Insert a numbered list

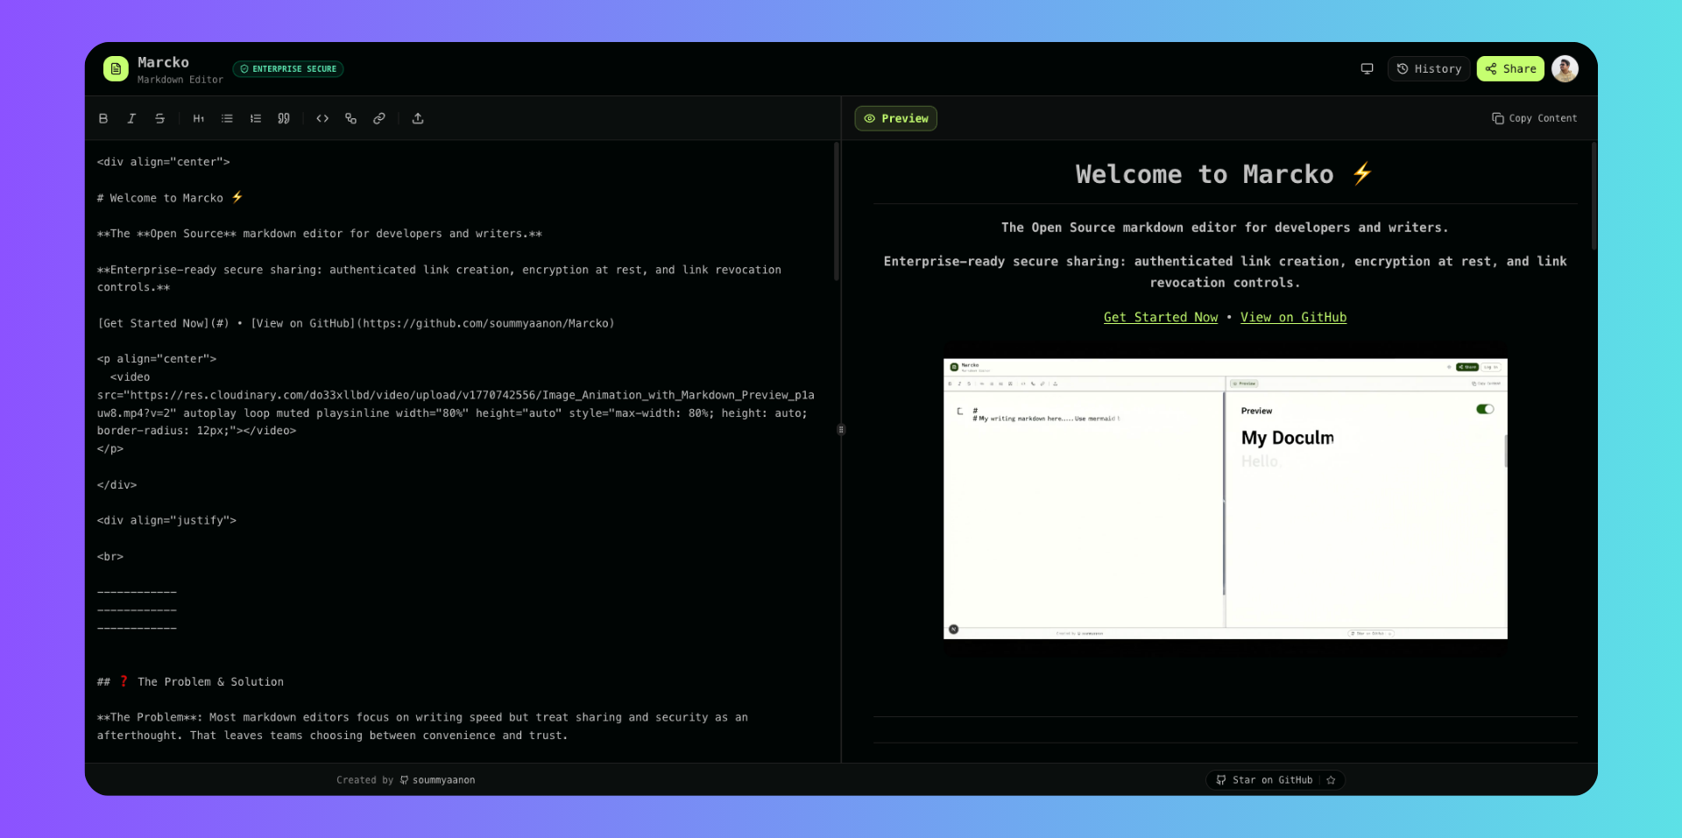click(256, 118)
